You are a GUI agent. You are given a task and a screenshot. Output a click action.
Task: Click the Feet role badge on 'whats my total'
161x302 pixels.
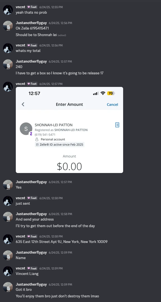(x=32, y=45)
